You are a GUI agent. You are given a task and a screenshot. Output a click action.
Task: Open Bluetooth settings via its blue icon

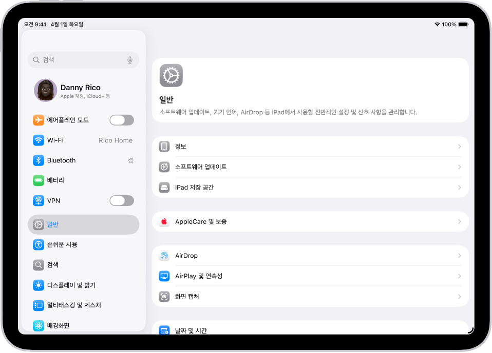pos(39,160)
